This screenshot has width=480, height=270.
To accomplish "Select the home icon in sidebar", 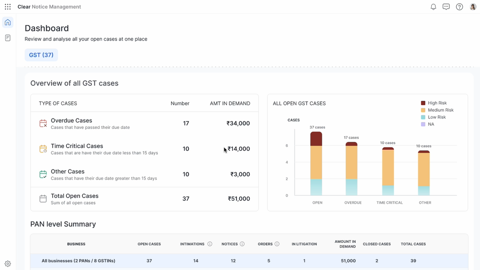I will point(8,22).
